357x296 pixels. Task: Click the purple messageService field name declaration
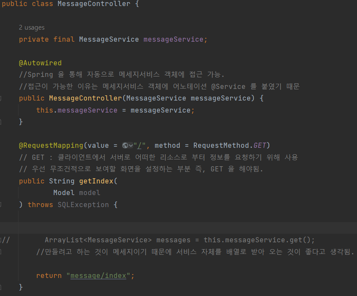point(173,40)
